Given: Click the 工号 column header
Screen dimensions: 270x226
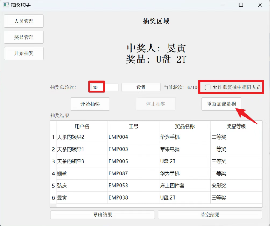Looking at the screenshot, I should (133, 126).
